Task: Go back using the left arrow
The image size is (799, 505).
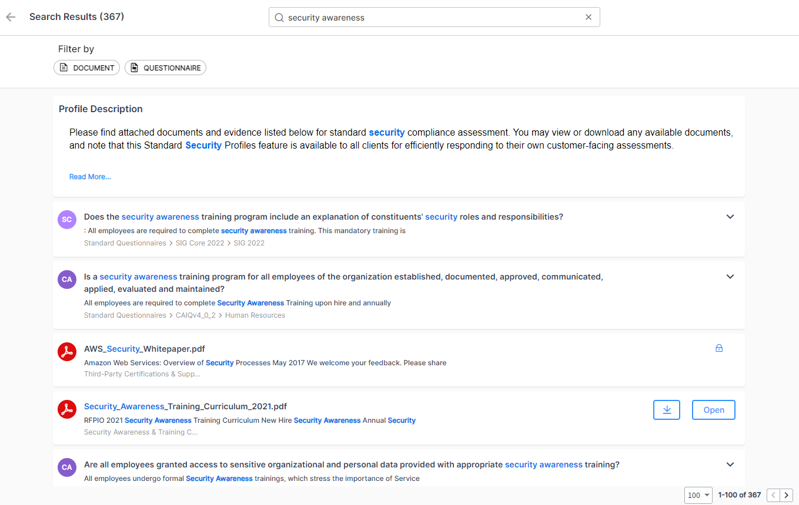Action: tap(11, 17)
